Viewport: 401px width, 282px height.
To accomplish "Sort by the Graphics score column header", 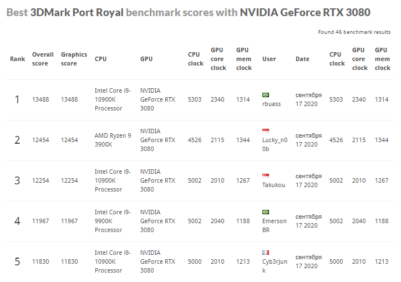I will coord(74,59).
